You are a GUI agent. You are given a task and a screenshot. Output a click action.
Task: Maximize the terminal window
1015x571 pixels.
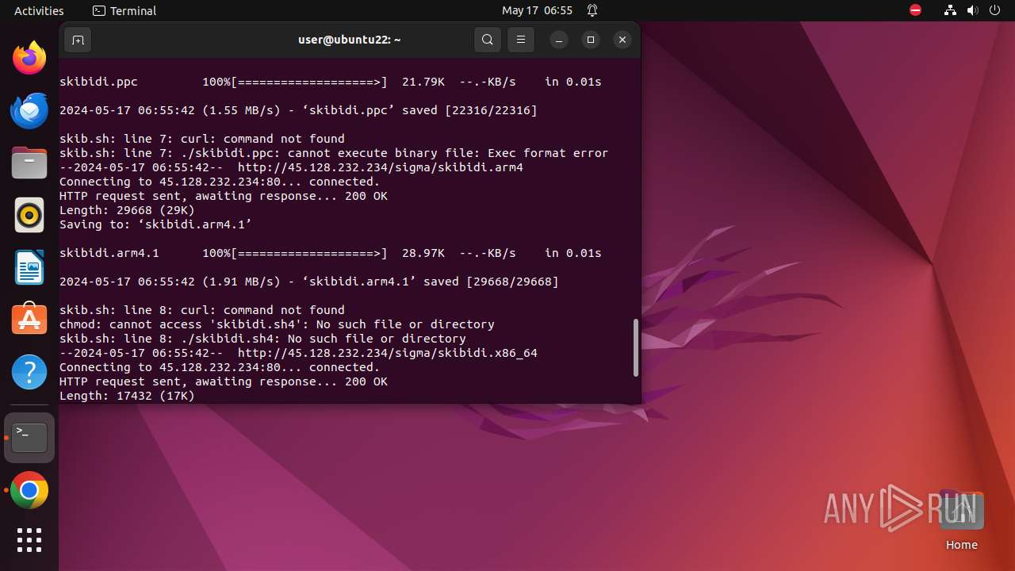click(591, 40)
